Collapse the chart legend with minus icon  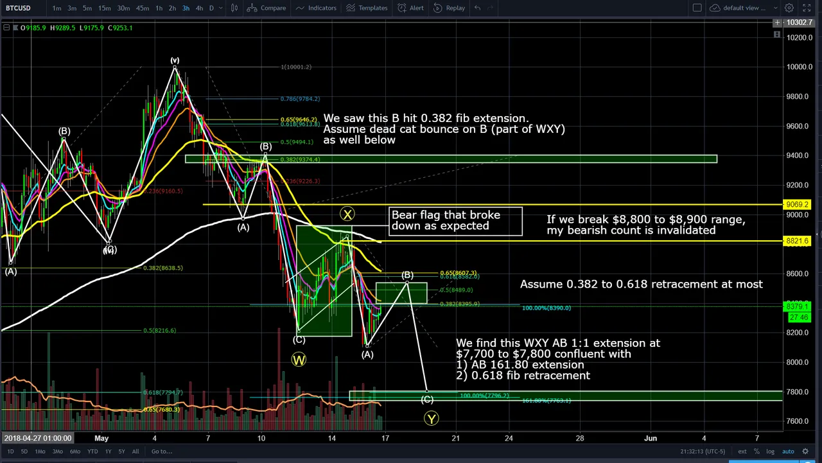pyautogui.click(x=6, y=28)
